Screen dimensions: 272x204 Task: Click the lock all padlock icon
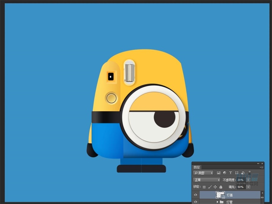pyautogui.click(x=221, y=187)
